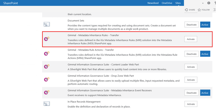216x109 pixels.
Task: Click the Gimmal icon beside Metadata Rule Actions - Transfer
Action: click(46, 54)
